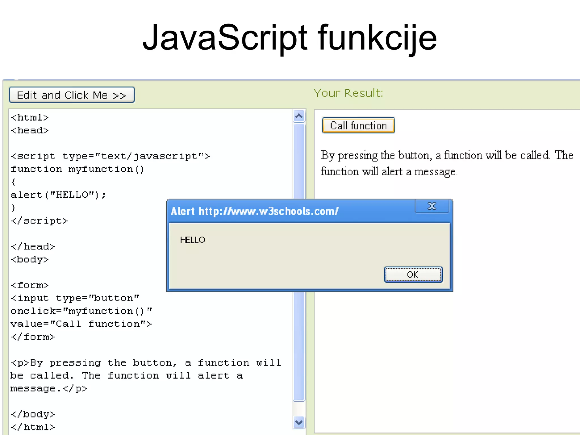Viewport: 580px width, 435px height.
Task: Click the input type="button" line
Action: click(x=75, y=298)
